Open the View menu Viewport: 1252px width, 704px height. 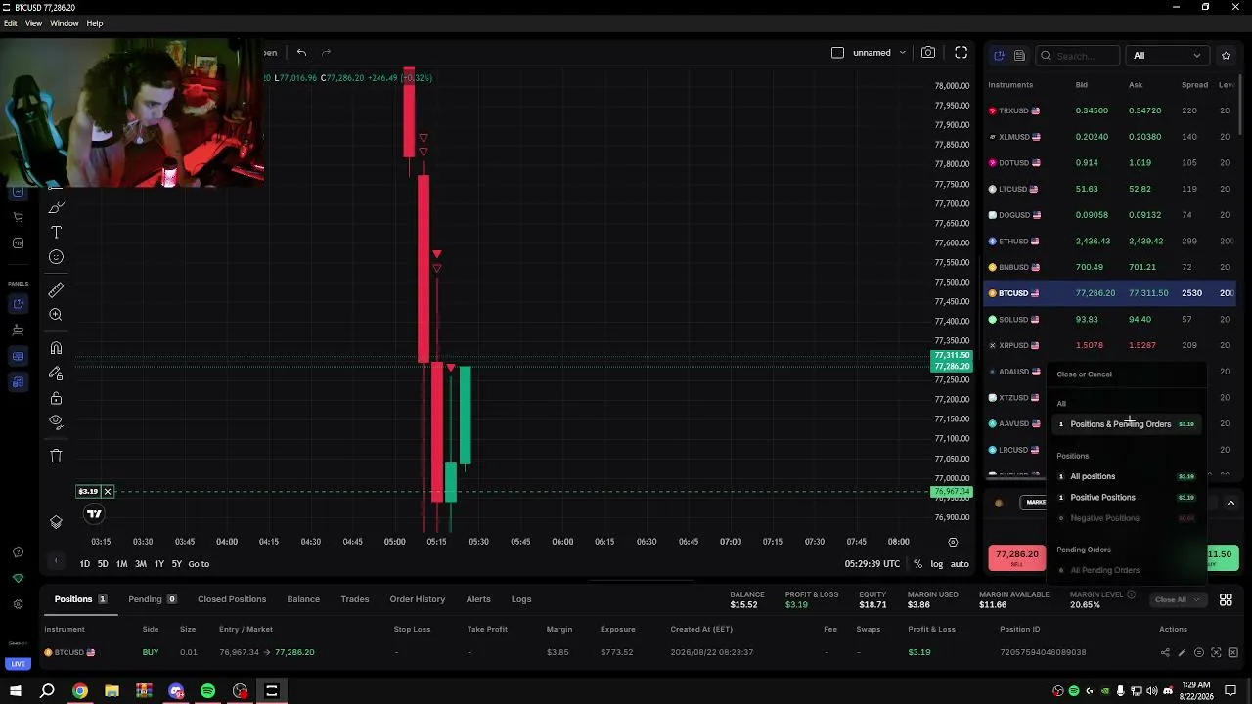pos(33,23)
